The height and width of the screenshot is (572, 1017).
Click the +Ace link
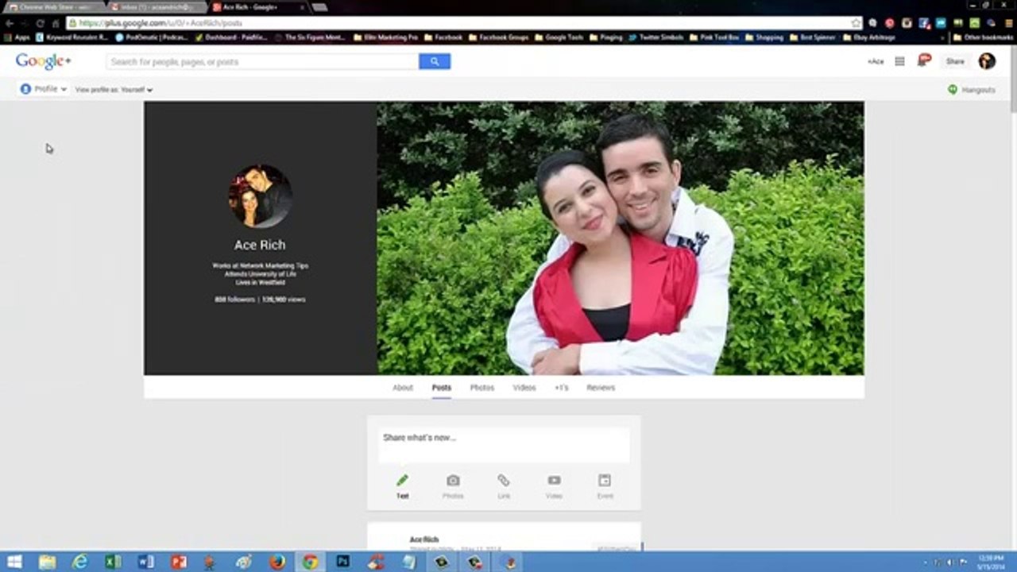(876, 61)
